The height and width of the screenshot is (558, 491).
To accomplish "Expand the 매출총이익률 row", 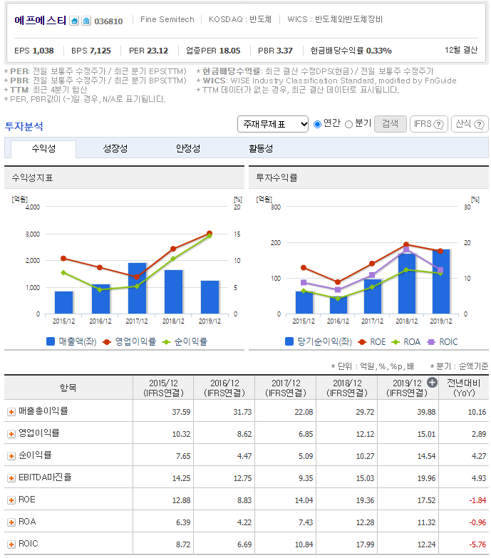I will pyautogui.click(x=11, y=412).
